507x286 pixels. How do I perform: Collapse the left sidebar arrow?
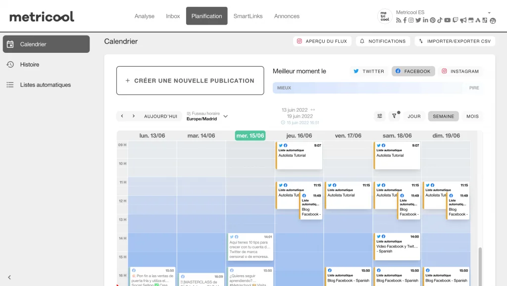pos(9,277)
